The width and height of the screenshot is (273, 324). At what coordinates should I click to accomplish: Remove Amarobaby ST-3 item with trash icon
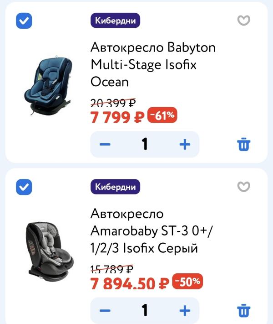(x=244, y=310)
